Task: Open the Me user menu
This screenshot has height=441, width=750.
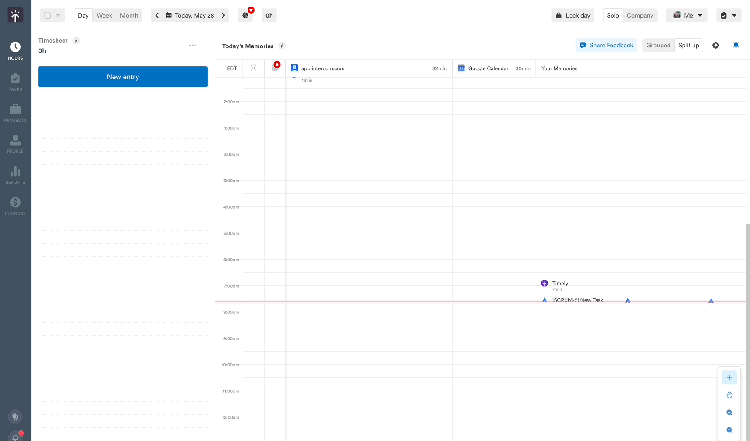Action: click(x=686, y=15)
